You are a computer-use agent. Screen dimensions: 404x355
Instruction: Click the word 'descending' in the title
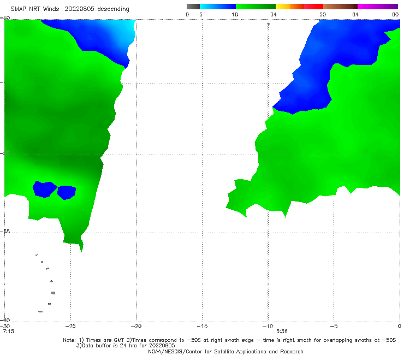(x=113, y=9)
